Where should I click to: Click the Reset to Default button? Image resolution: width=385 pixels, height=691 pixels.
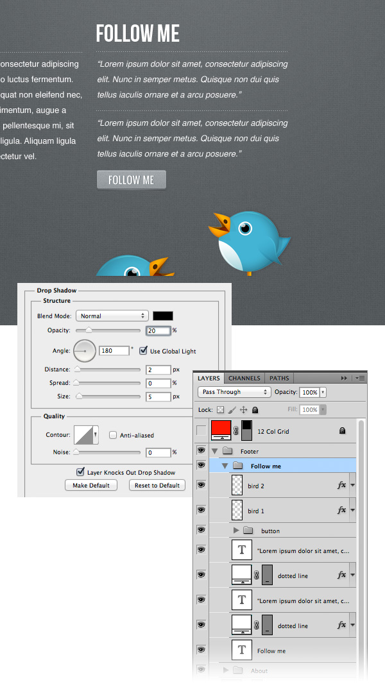(x=157, y=485)
